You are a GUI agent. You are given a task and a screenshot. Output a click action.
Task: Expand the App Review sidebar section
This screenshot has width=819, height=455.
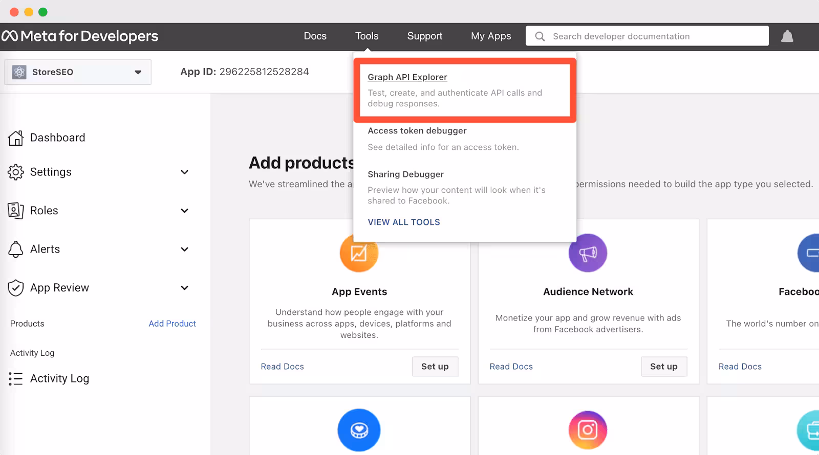185,288
